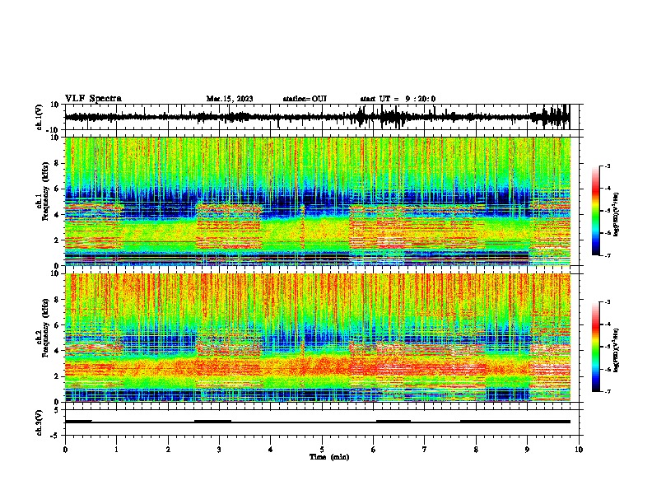Click the time axis tick label '5'
The height and width of the screenshot is (504, 652).
(x=322, y=450)
